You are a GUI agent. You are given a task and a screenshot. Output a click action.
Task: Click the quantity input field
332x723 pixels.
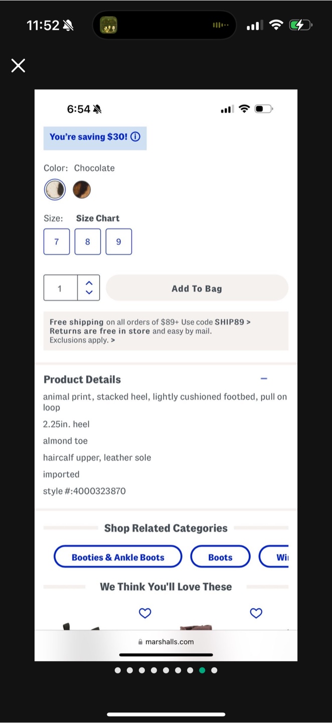[60, 288]
